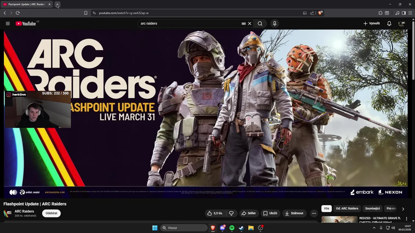Open the browser extensions puzzle icon
The image size is (415, 233).
[380, 13]
